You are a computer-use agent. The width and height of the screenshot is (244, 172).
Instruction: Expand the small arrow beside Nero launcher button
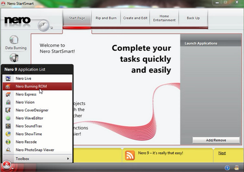point(13,168)
